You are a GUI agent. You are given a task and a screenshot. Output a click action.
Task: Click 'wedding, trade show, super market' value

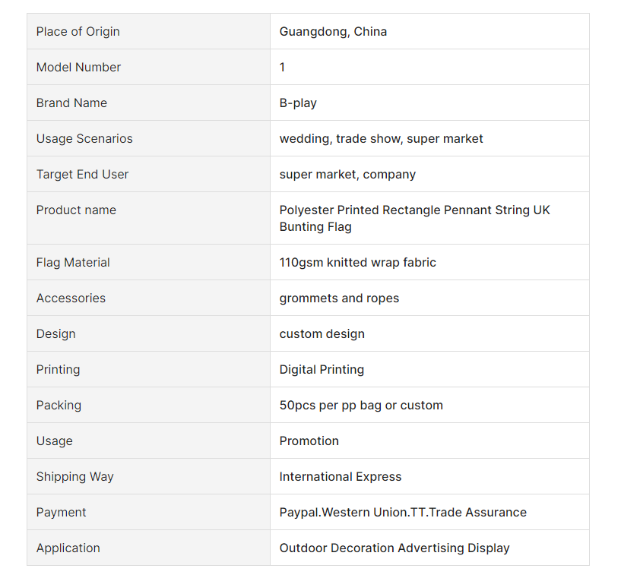coord(381,138)
